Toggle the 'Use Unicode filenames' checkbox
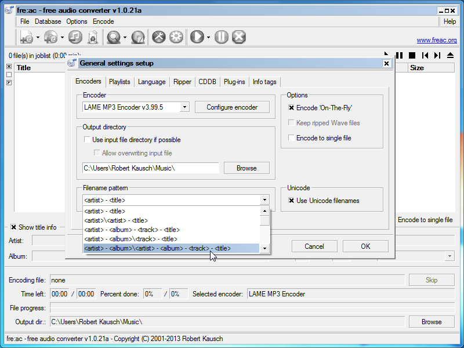464x348 pixels. (x=292, y=201)
